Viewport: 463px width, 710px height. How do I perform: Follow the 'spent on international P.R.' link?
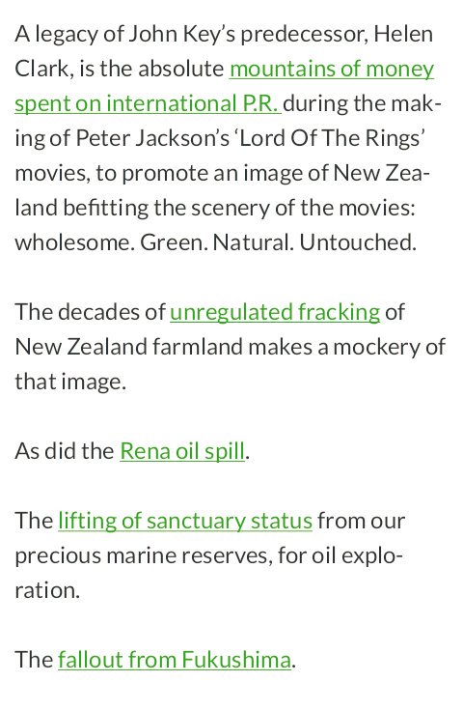[148, 104]
